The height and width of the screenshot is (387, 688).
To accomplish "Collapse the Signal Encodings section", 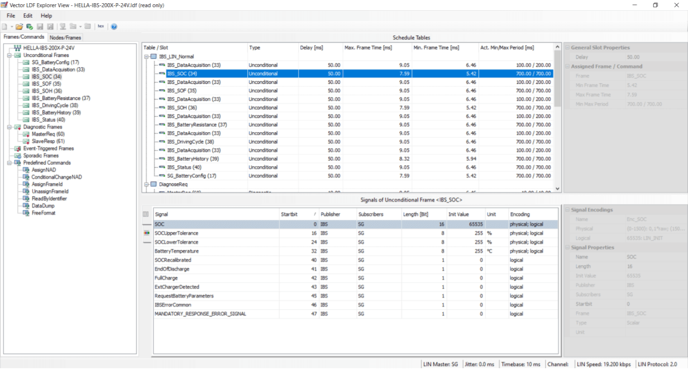I will (x=567, y=210).
